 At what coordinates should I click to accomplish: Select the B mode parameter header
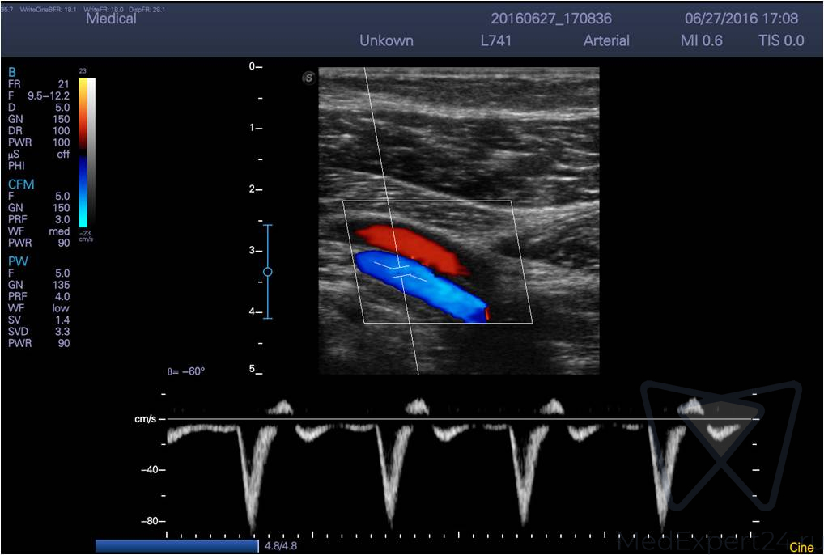coord(12,72)
